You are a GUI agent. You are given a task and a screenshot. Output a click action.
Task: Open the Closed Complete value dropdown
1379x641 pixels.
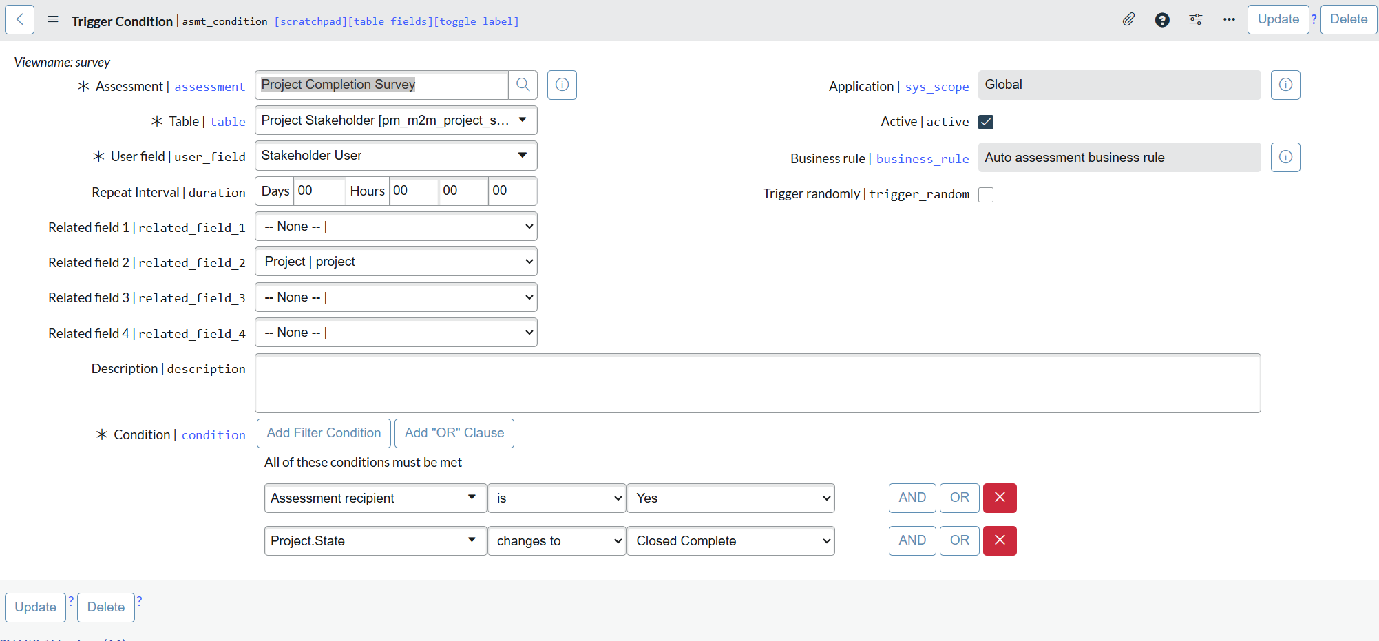pyautogui.click(x=730, y=541)
